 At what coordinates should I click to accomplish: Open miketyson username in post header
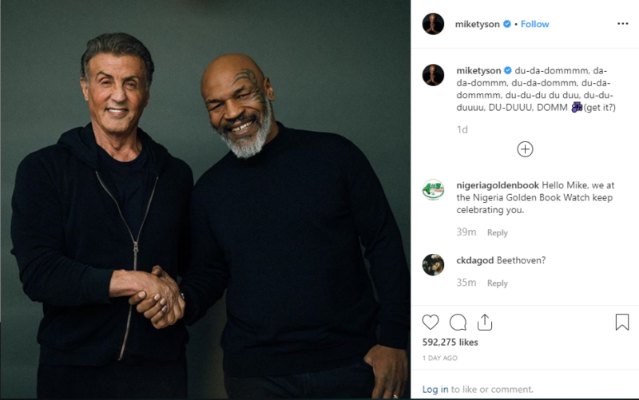click(477, 24)
